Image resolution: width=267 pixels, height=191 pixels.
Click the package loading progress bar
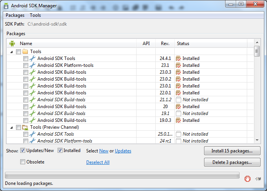[122, 175]
